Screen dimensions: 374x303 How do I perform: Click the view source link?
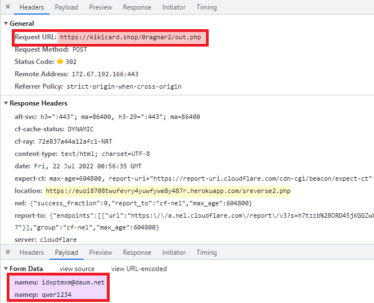77,269
